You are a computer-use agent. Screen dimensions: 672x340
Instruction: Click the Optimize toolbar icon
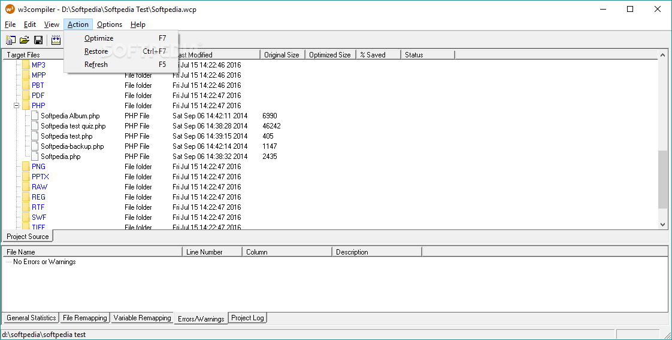pyautogui.click(x=56, y=40)
